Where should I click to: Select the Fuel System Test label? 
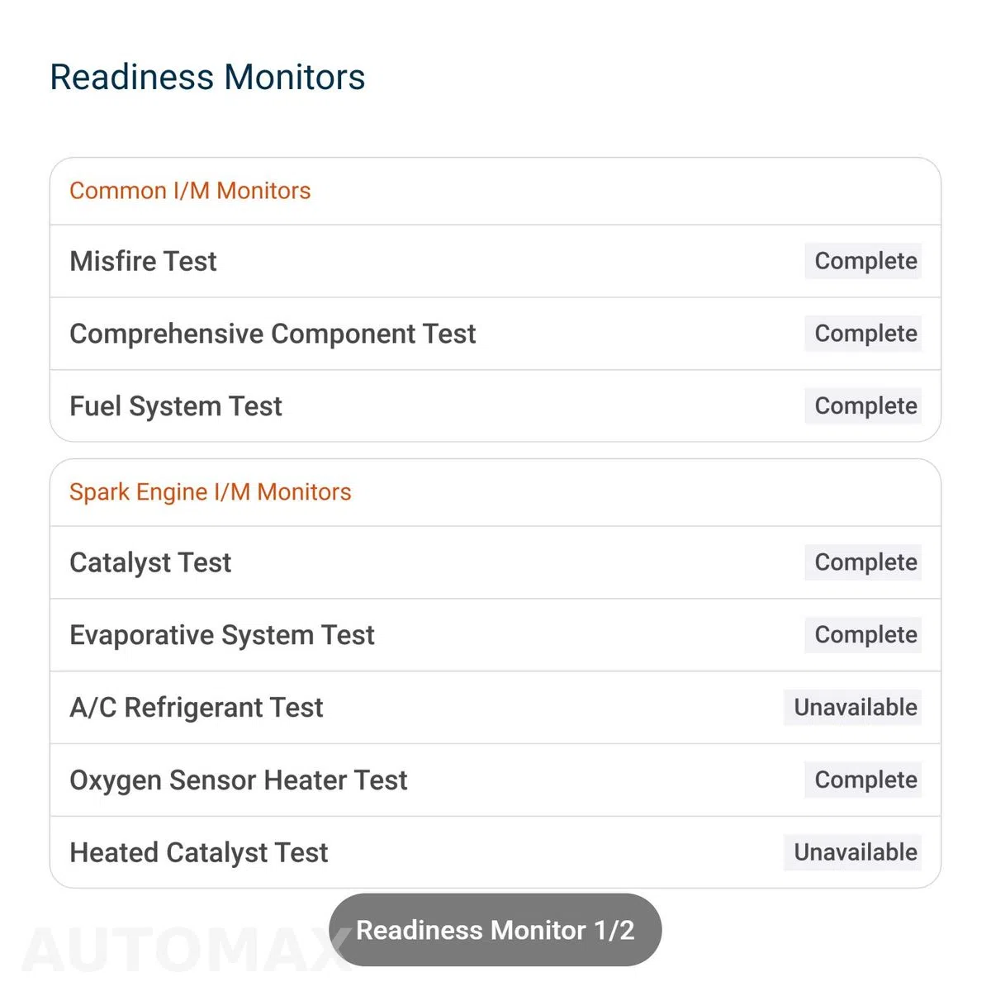(x=176, y=406)
